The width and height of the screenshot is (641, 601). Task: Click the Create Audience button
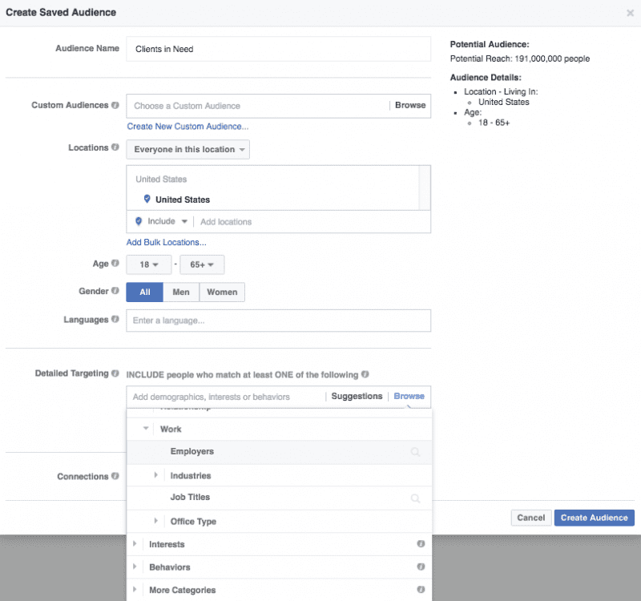coord(594,518)
